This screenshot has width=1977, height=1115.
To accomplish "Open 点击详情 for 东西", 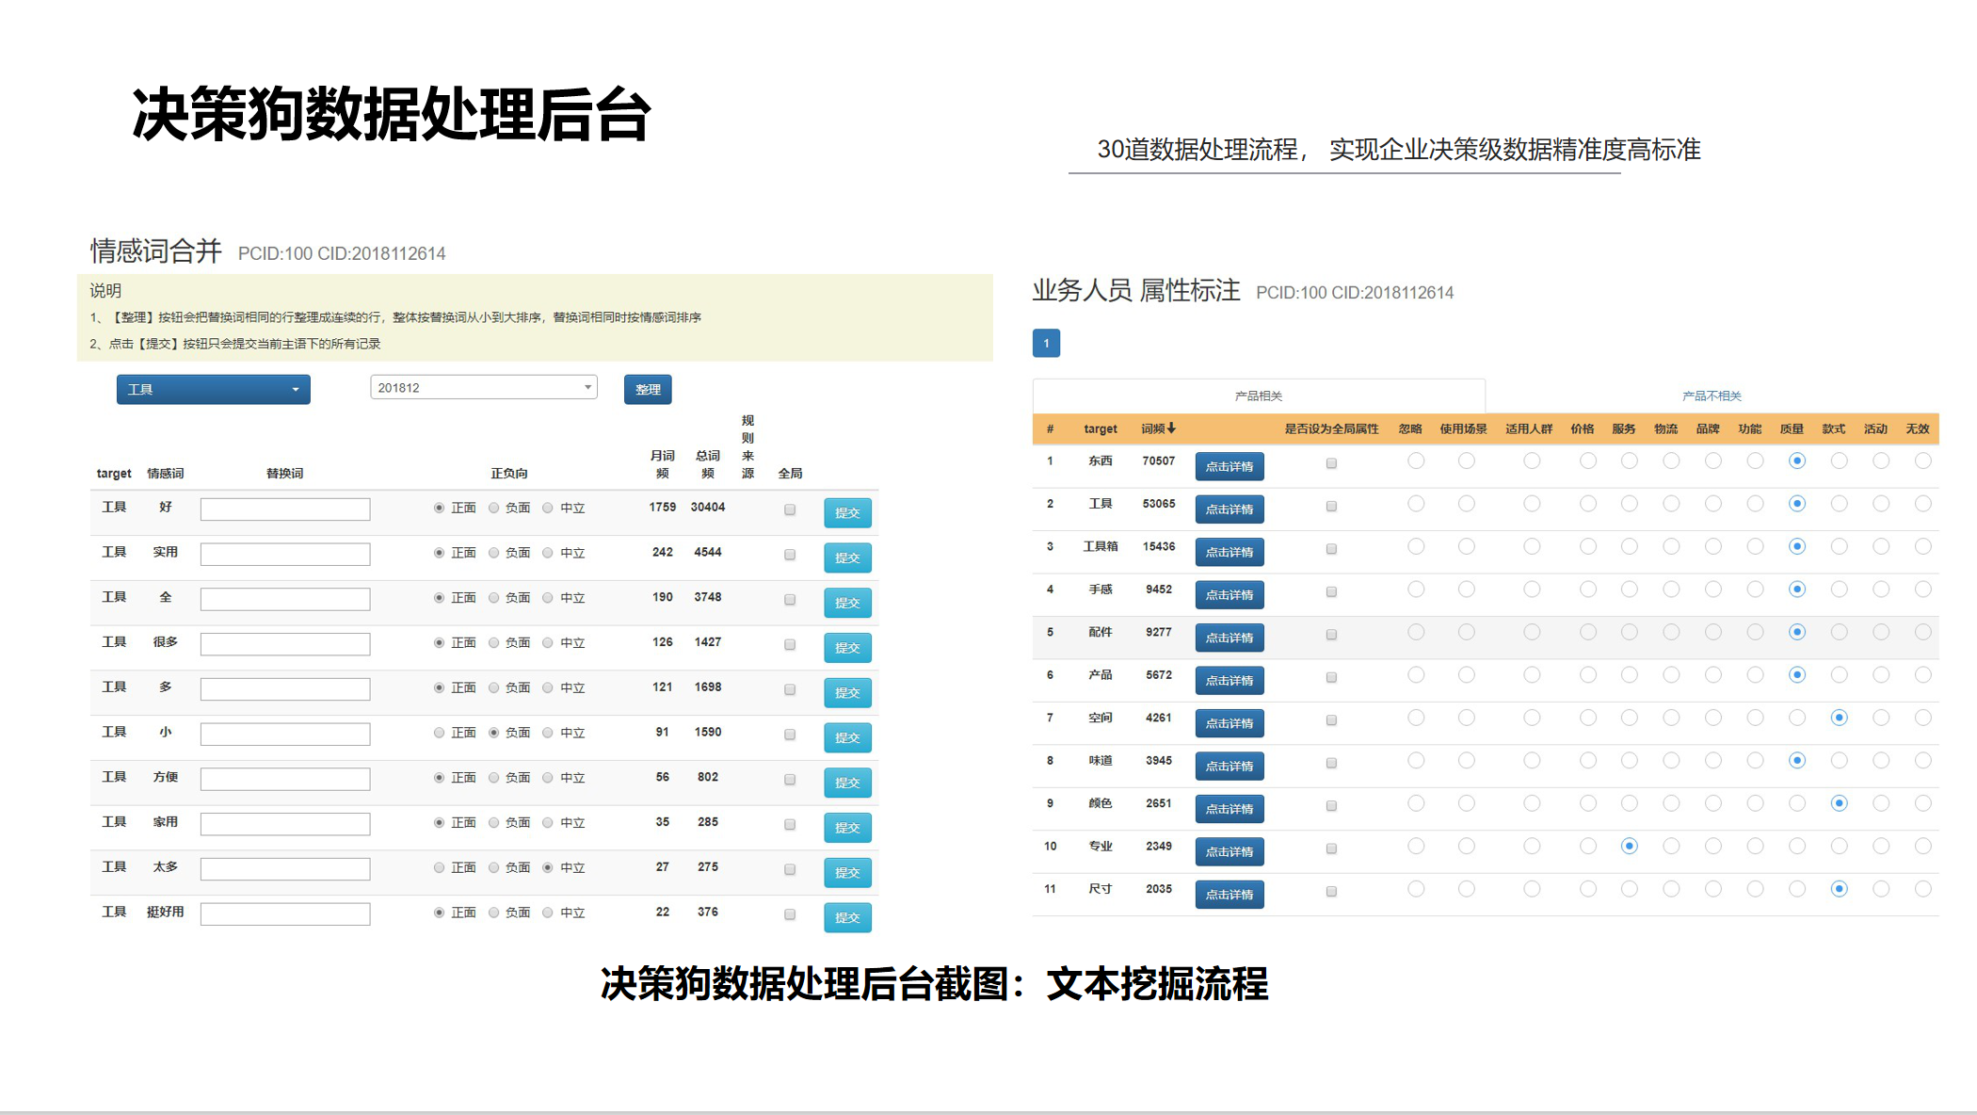I will click(1230, 466).
